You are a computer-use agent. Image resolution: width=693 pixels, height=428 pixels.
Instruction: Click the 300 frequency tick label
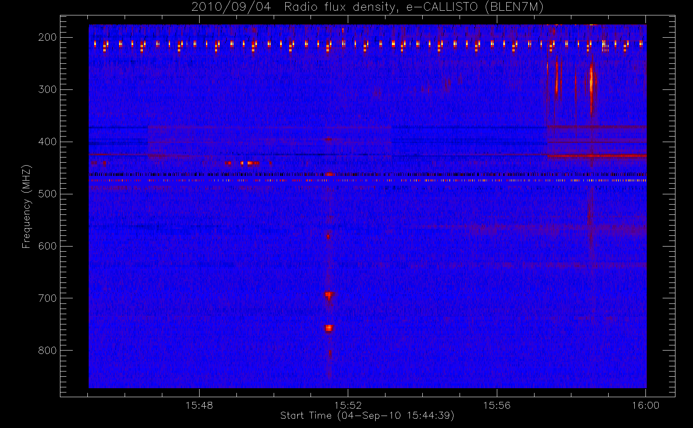(48, 89)
